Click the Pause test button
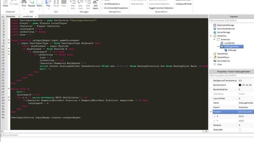 click(x=56, y=3)
